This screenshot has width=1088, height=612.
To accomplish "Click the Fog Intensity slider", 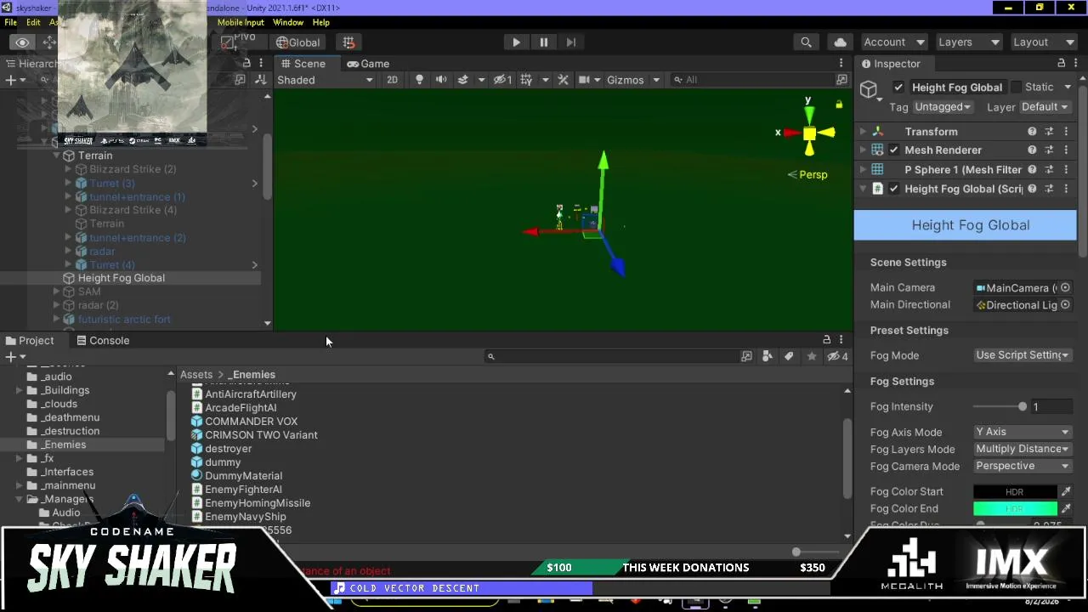I will (x=1000, y=406).
